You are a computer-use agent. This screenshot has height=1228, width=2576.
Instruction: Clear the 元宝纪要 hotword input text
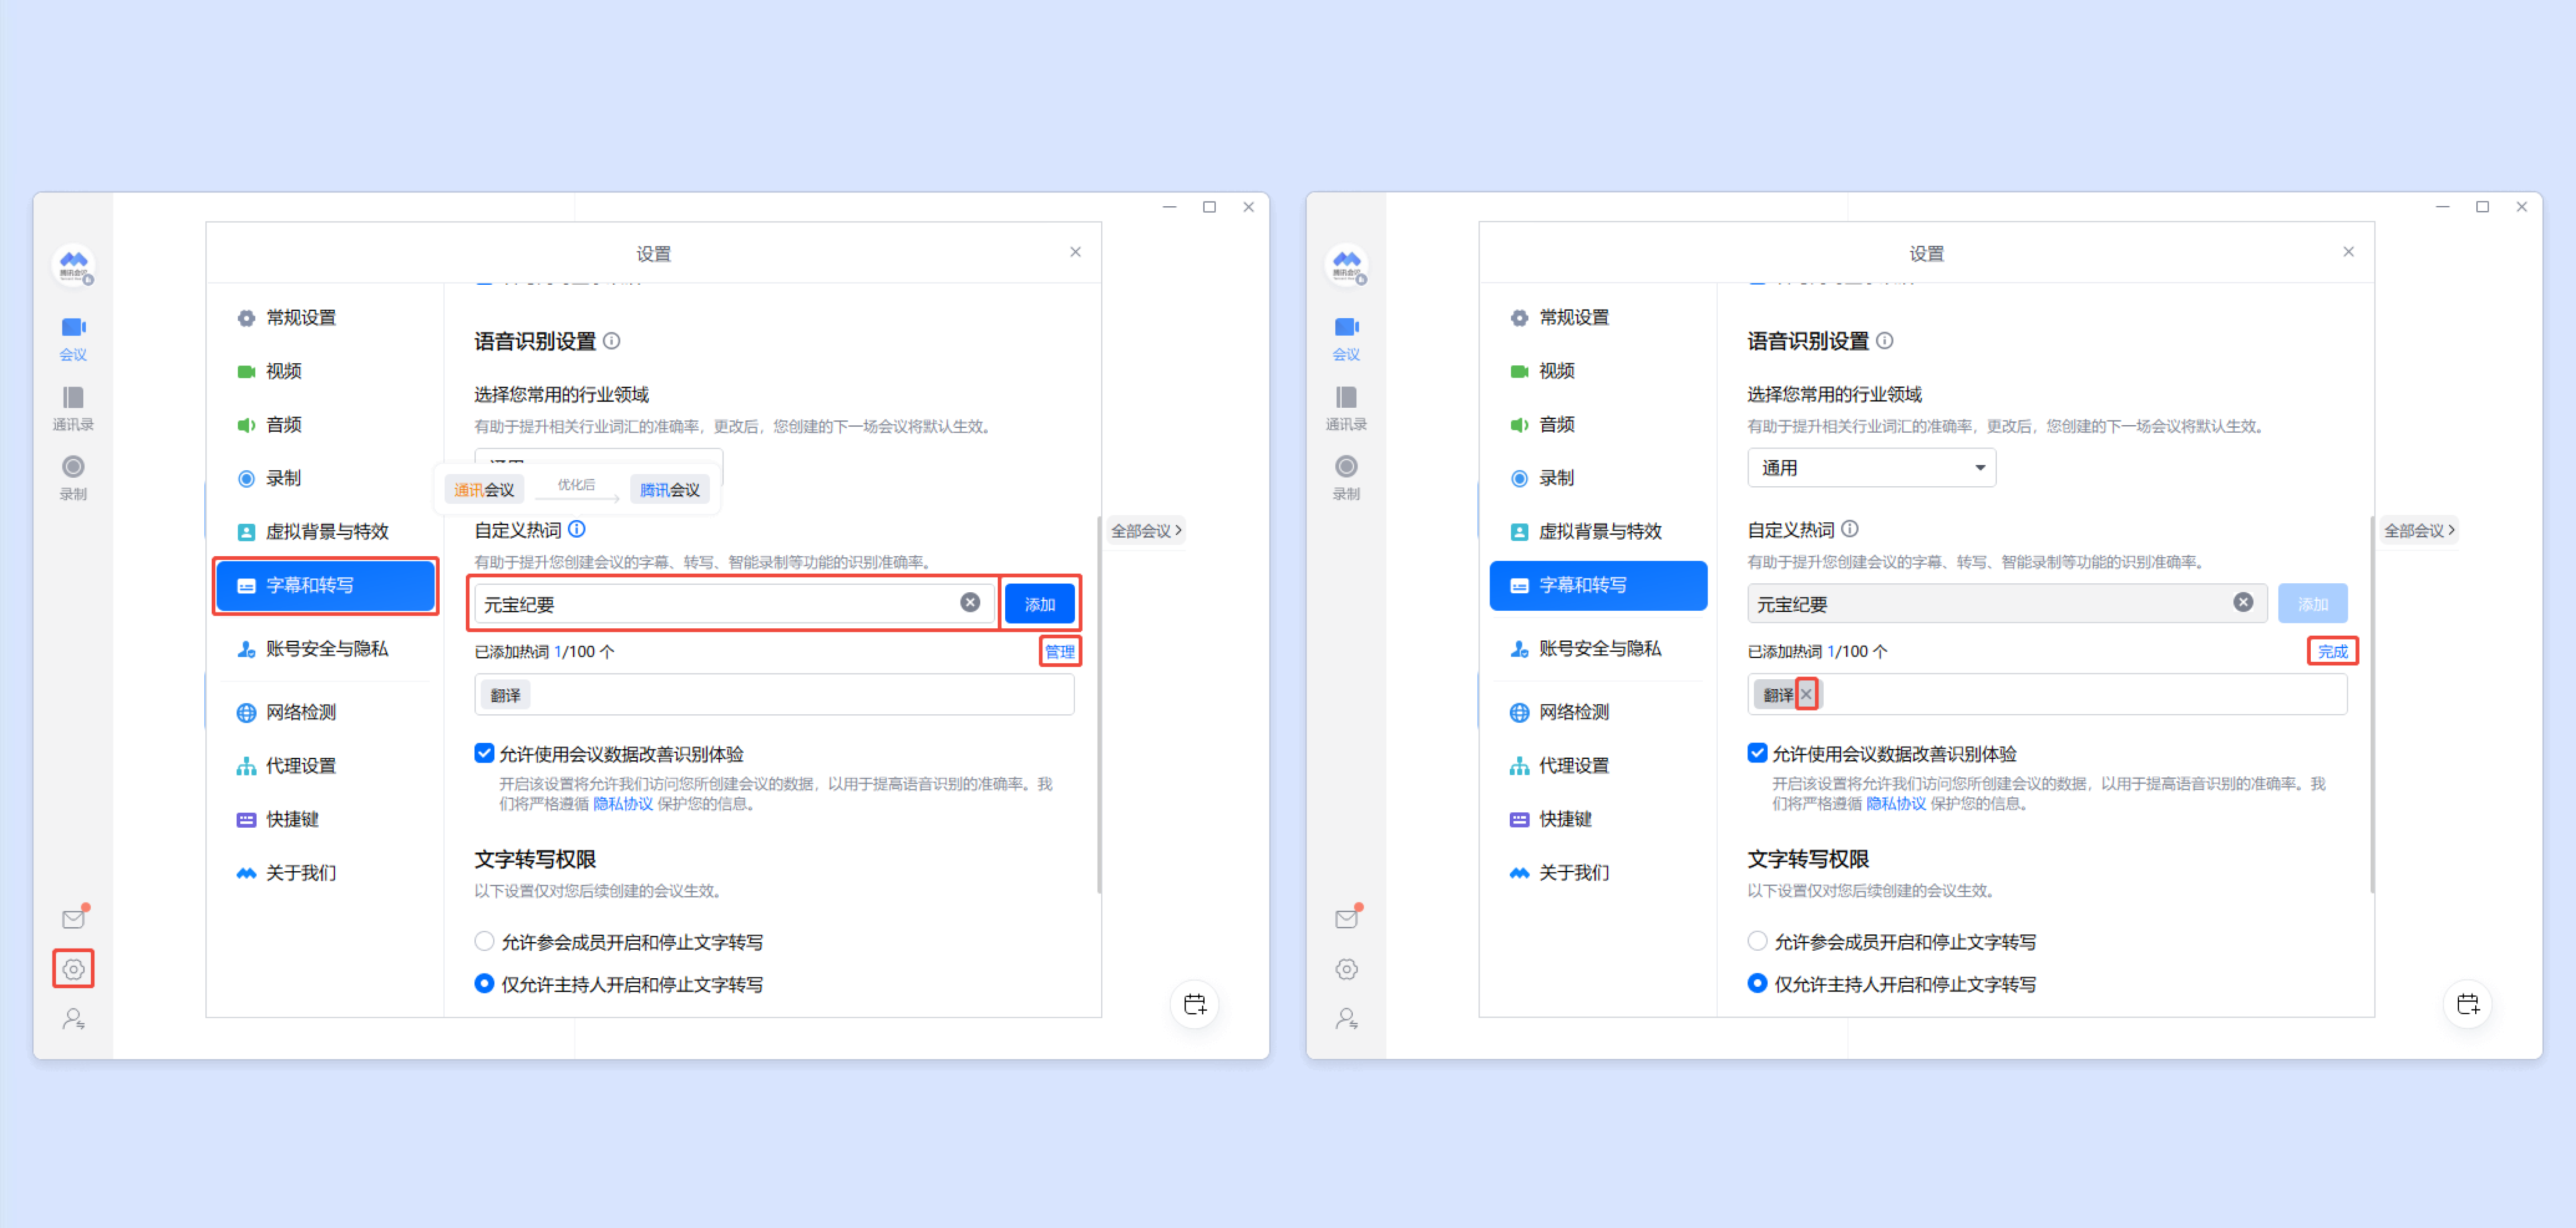(969, 602)
